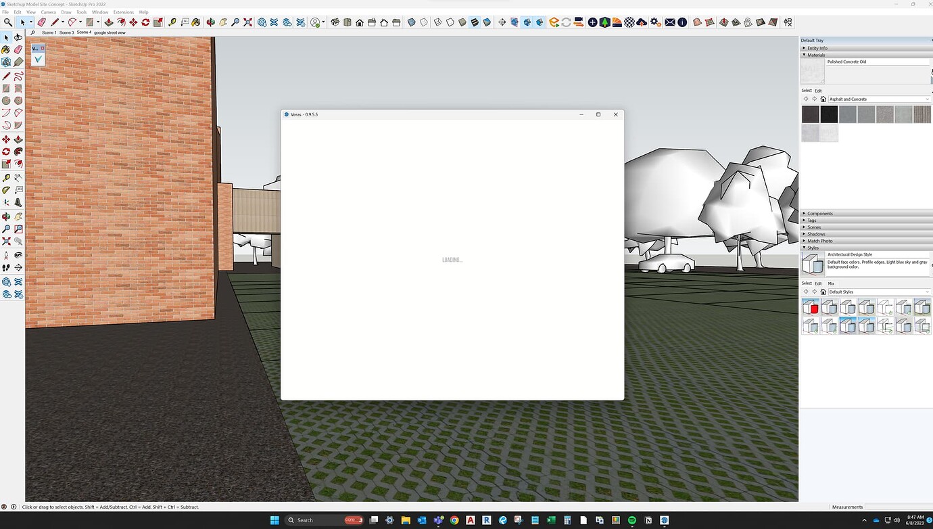Collapse the Styles panel
This screenshot has height=529, width=933.
pos(813,248)
